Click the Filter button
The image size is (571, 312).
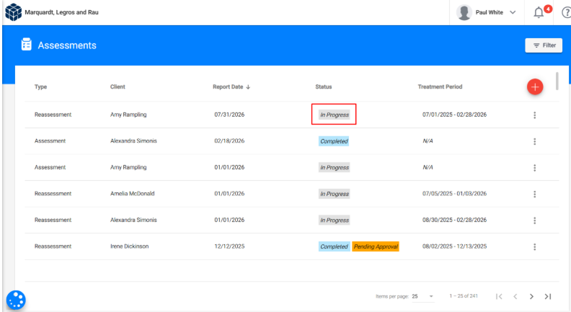click(544, 45)
